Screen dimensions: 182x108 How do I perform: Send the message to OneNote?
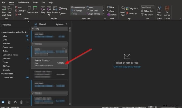(x=112, y=15)
